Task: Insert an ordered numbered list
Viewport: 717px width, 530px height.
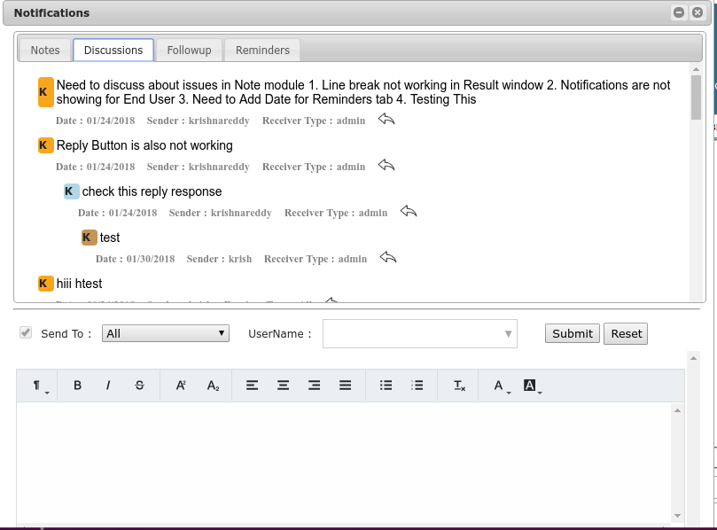Action: 417,386
